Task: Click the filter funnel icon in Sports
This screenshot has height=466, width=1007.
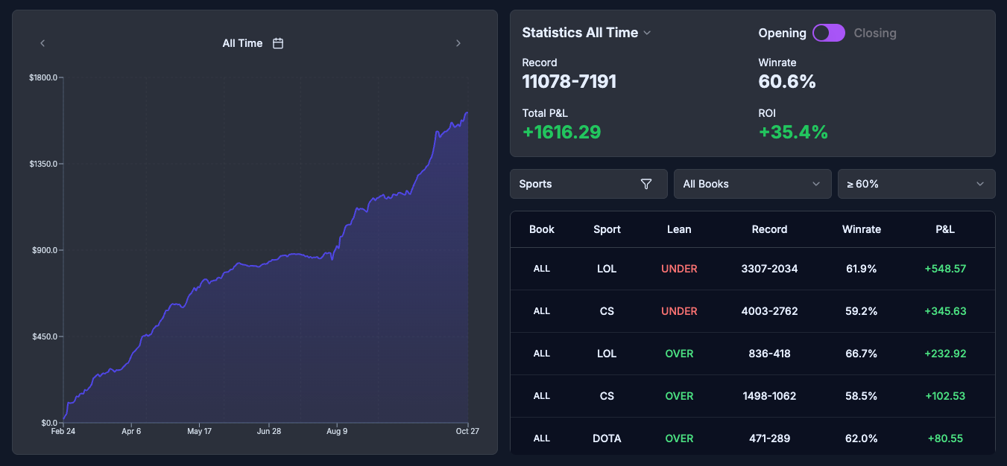Action: [646, 184]
